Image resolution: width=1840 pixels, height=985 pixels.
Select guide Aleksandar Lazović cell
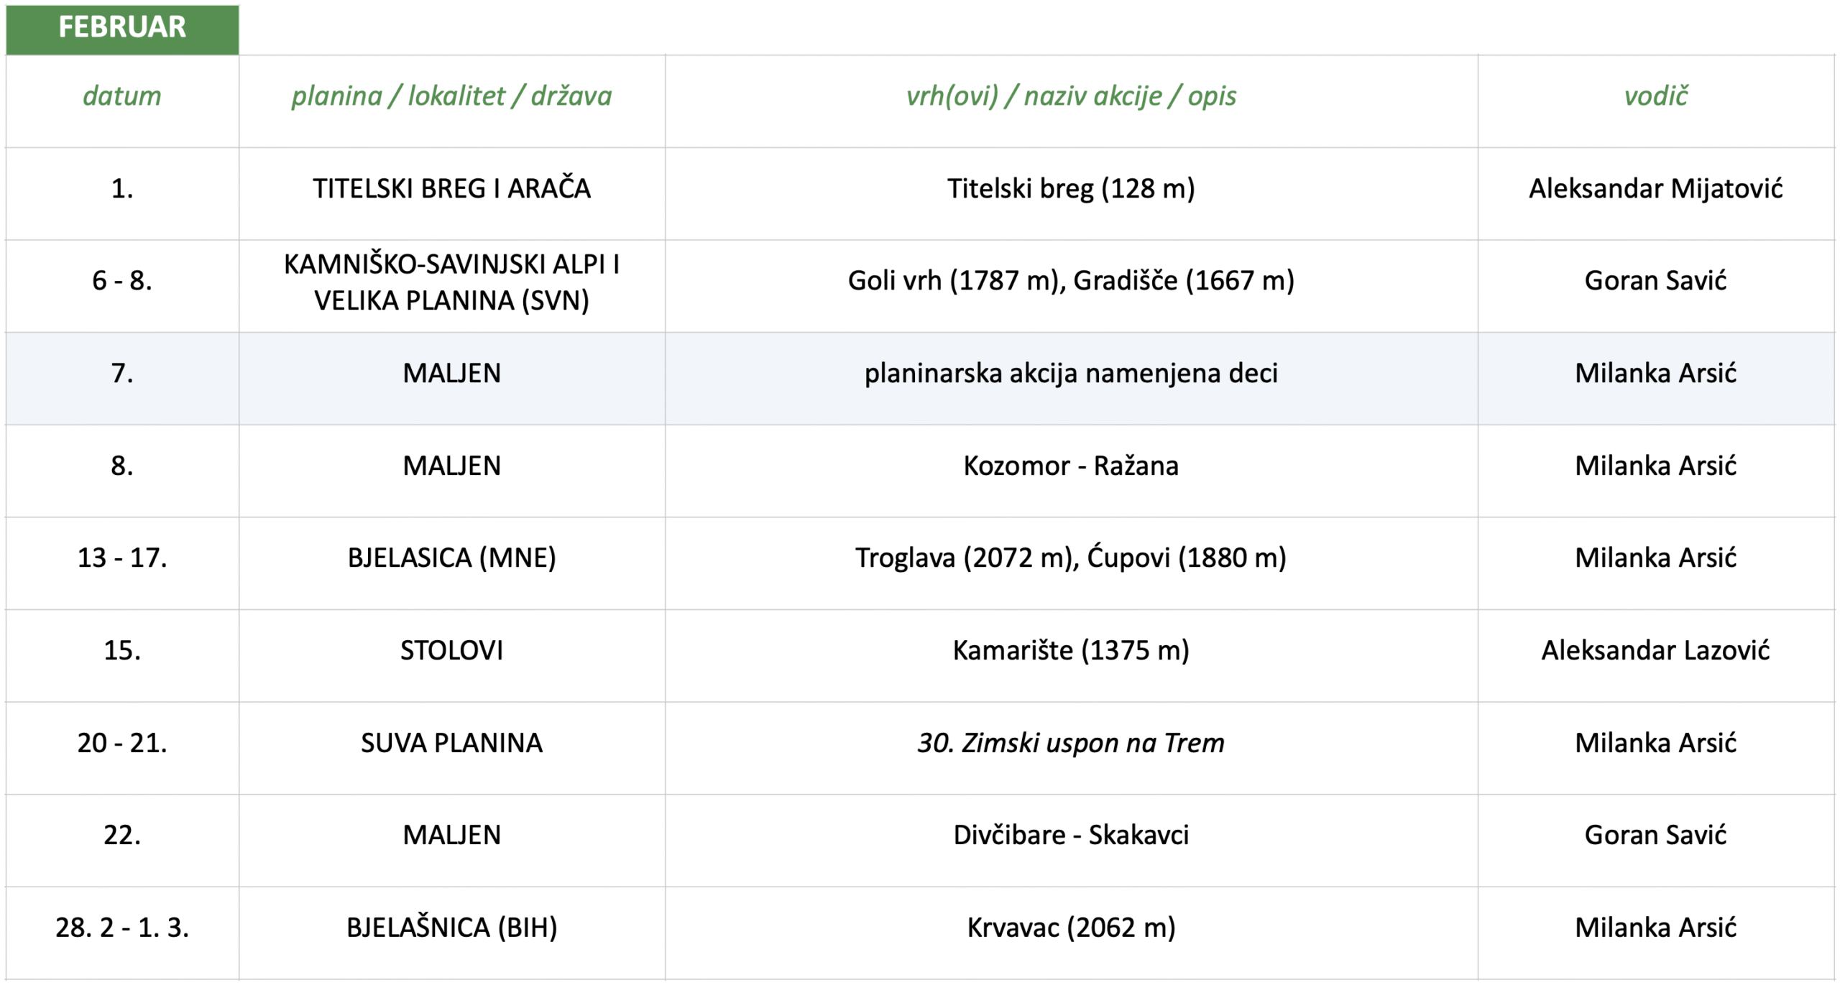click(1655, 651)
